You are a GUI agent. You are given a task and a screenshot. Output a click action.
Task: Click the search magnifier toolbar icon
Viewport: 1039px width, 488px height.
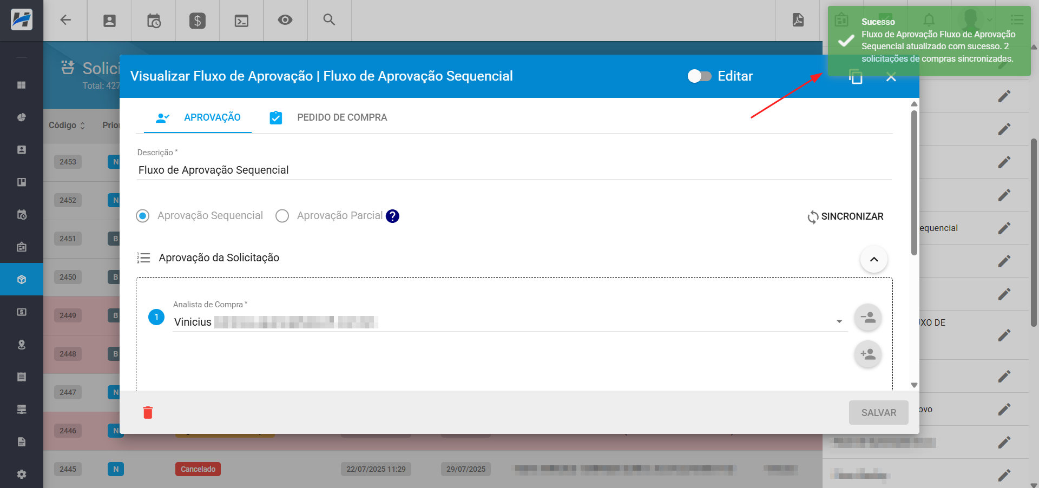pyautogui.click(x=329, y=20)
